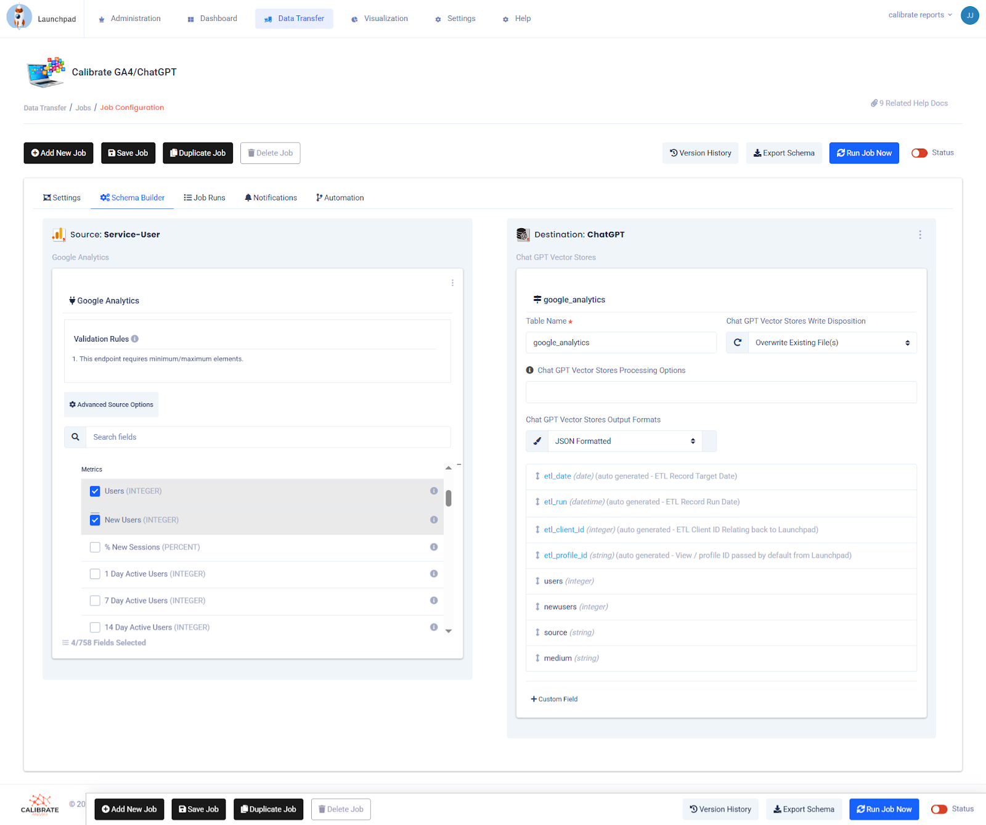Click the brush icon beside JSON Formatted
This screenshot has width=986, height=825.
[x=537, y=441]
